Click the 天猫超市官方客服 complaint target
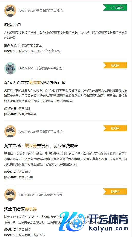This screenshot has height=237, width=132. 30,45
